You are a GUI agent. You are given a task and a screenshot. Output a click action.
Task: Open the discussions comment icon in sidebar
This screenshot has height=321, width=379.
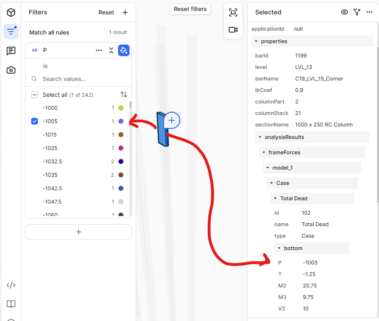click(x=11, y=51)
